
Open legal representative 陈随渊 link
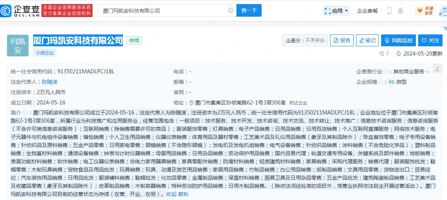point(50,82)
